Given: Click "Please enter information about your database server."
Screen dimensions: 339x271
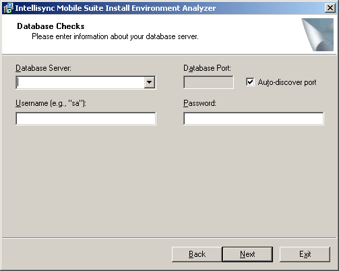Looking at the screenshot, I should tap(115, 36).
